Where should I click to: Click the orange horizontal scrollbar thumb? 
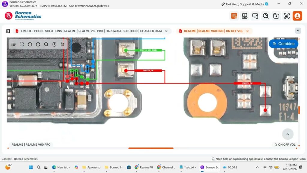point(151,148)
